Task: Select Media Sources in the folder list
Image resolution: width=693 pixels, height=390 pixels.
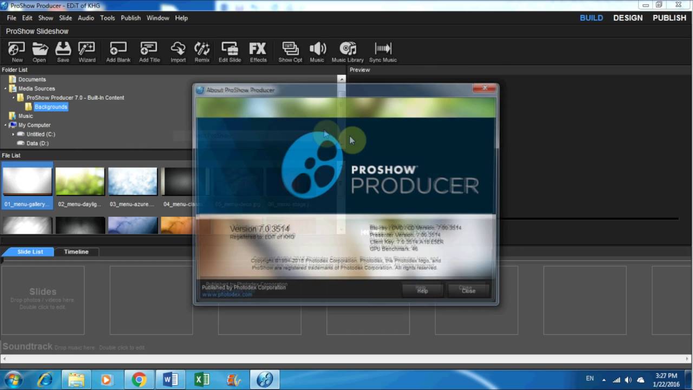Action: tap(36, 88)
